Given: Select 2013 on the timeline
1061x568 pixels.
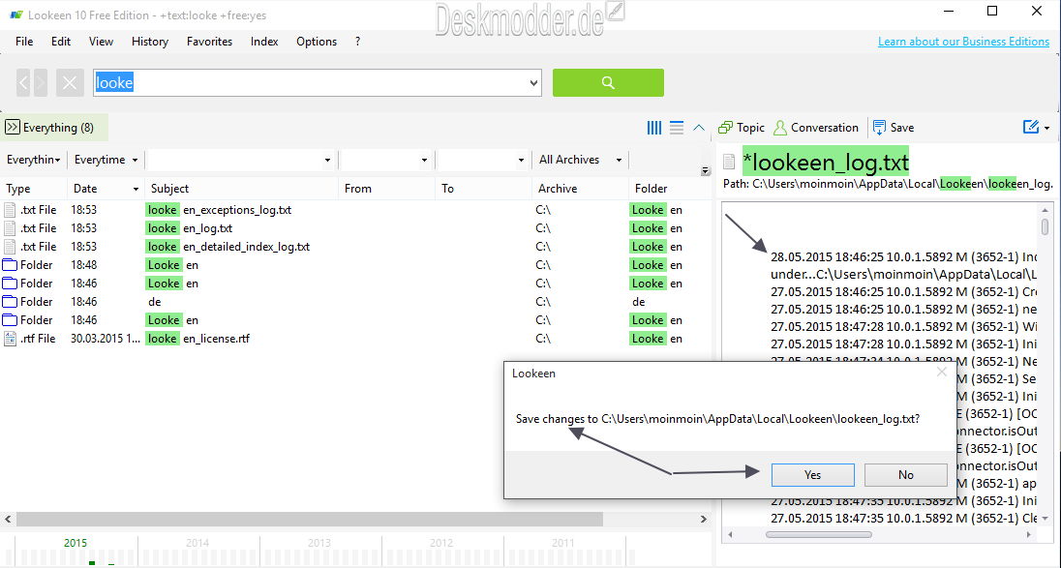Looking at the screenshot, I should [319, 543].
